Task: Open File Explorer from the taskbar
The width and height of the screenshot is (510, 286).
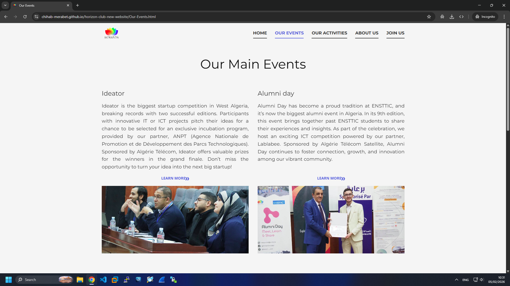Action: coord(80,279)
